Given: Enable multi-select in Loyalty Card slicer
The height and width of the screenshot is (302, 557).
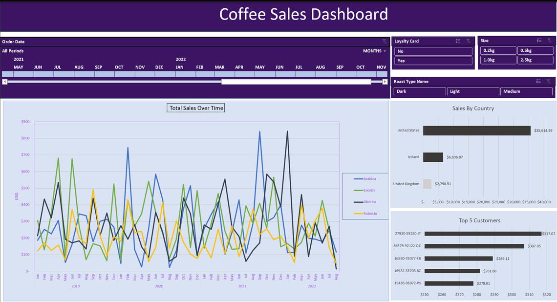Looking at the screenshot, I should click(458, 41).
